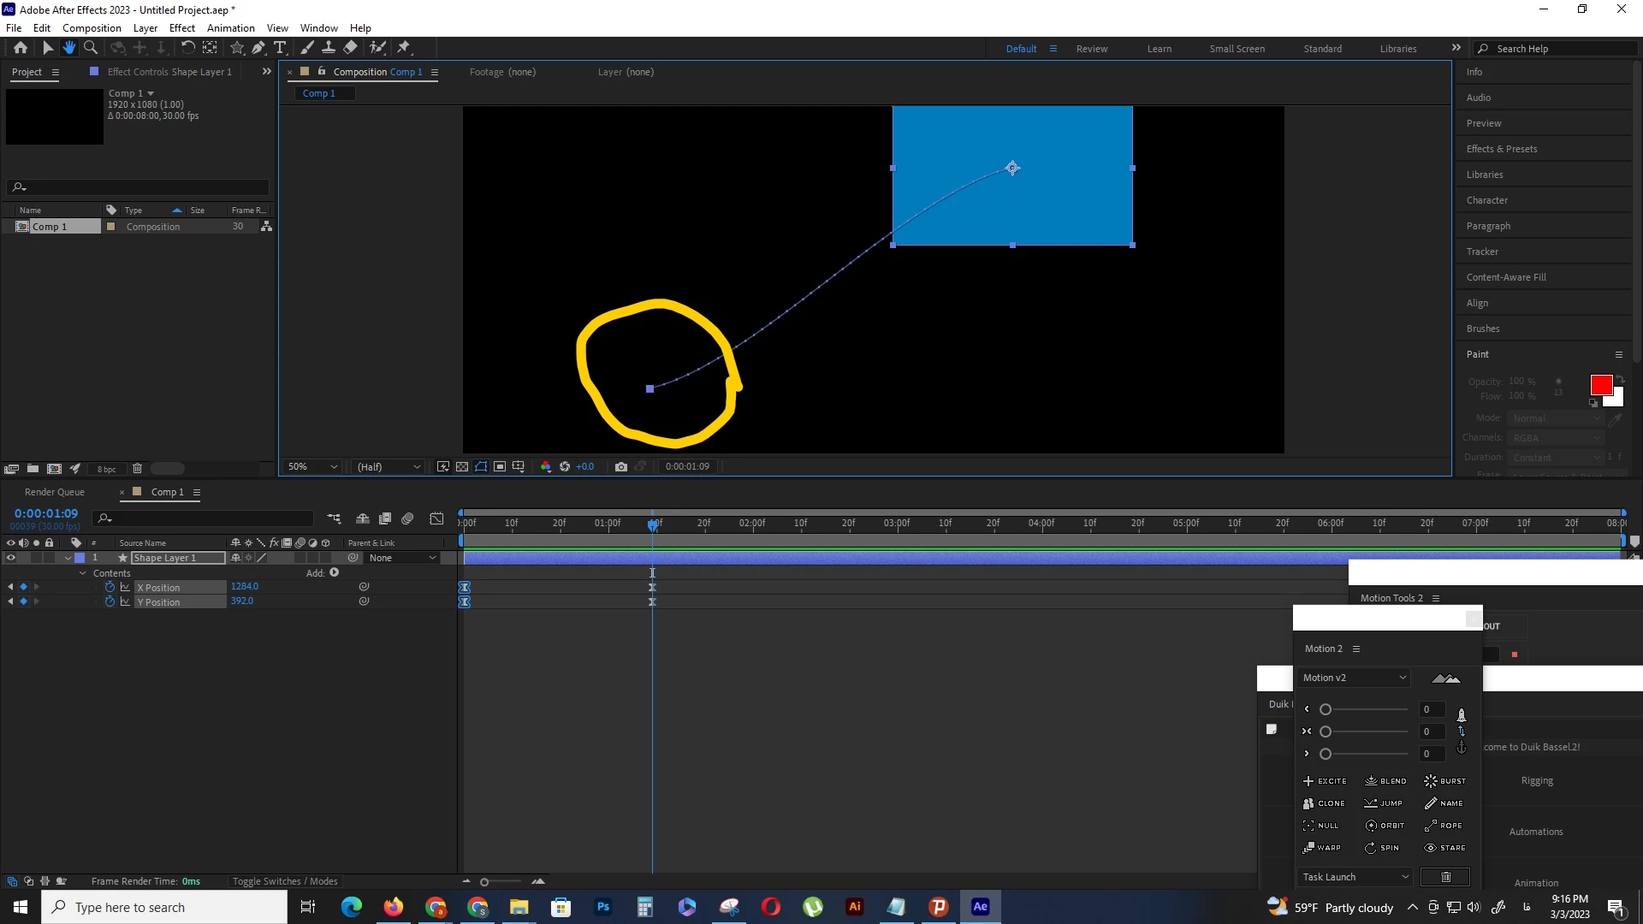Choose the Eraser tool
Viewport: 1643px width, 924px height.
pyautogui.click(x=350, y=48)
